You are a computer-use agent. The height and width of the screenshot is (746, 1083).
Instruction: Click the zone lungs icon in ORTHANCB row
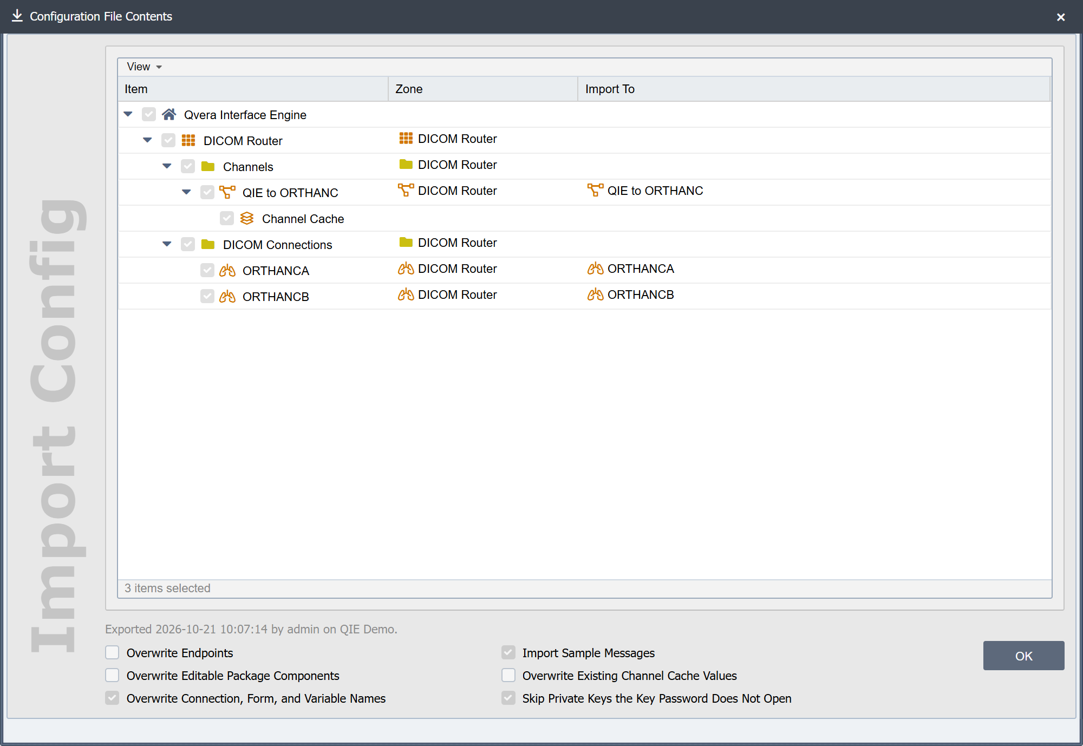[406, 294]
